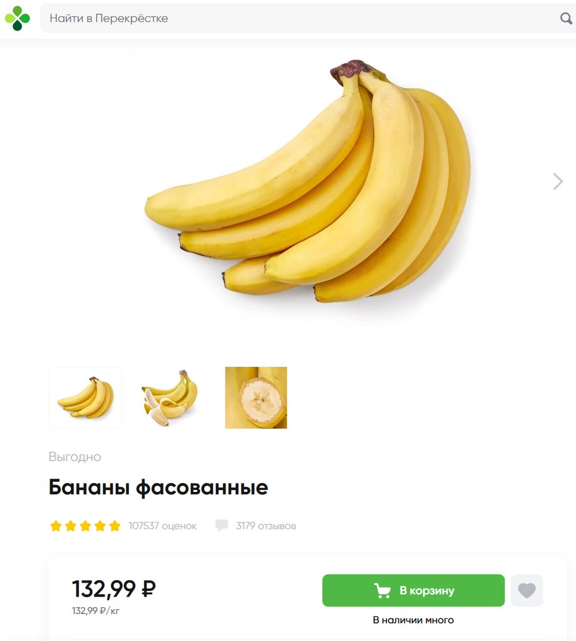Click the fifth rating star
The height and width of the screenshot is (641, 576).
point(115,526)
